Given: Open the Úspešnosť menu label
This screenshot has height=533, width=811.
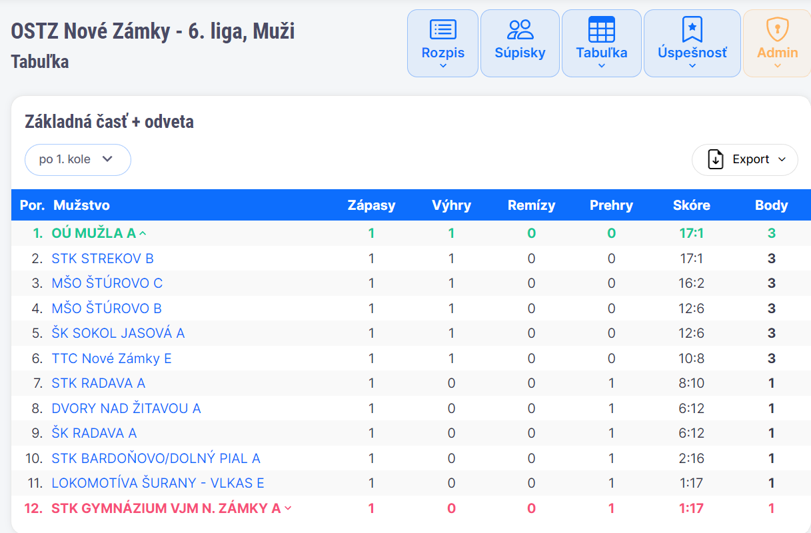Looking at the screenshot, I should [692, 53].
